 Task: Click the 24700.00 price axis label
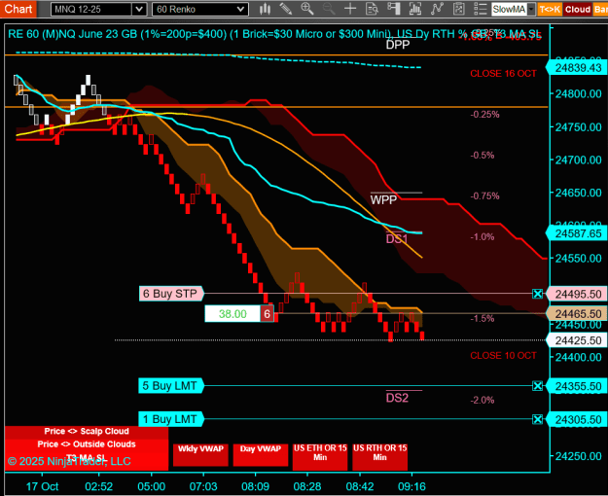click(x=578, y=159)
